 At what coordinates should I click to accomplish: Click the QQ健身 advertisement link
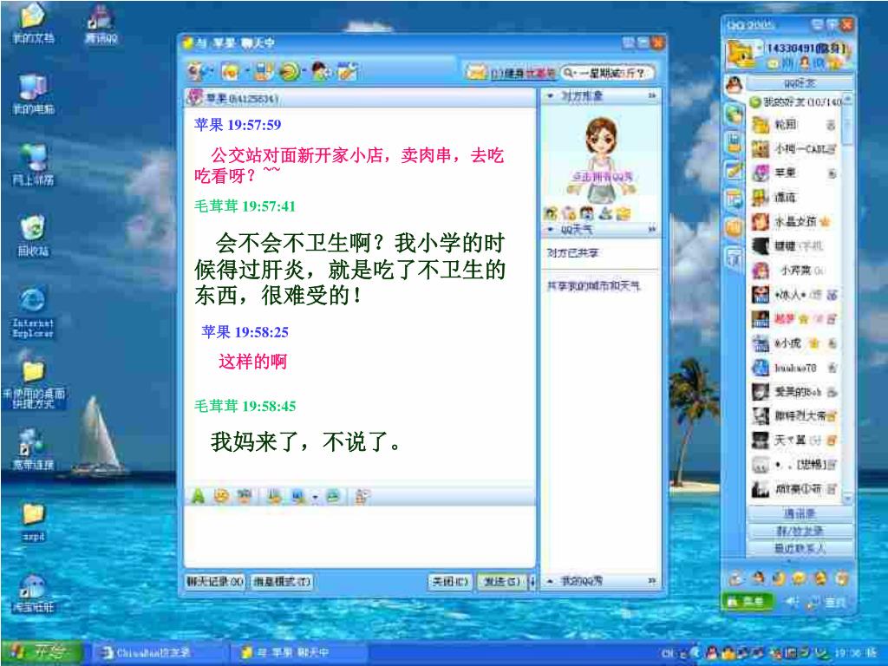coord(522,74)
